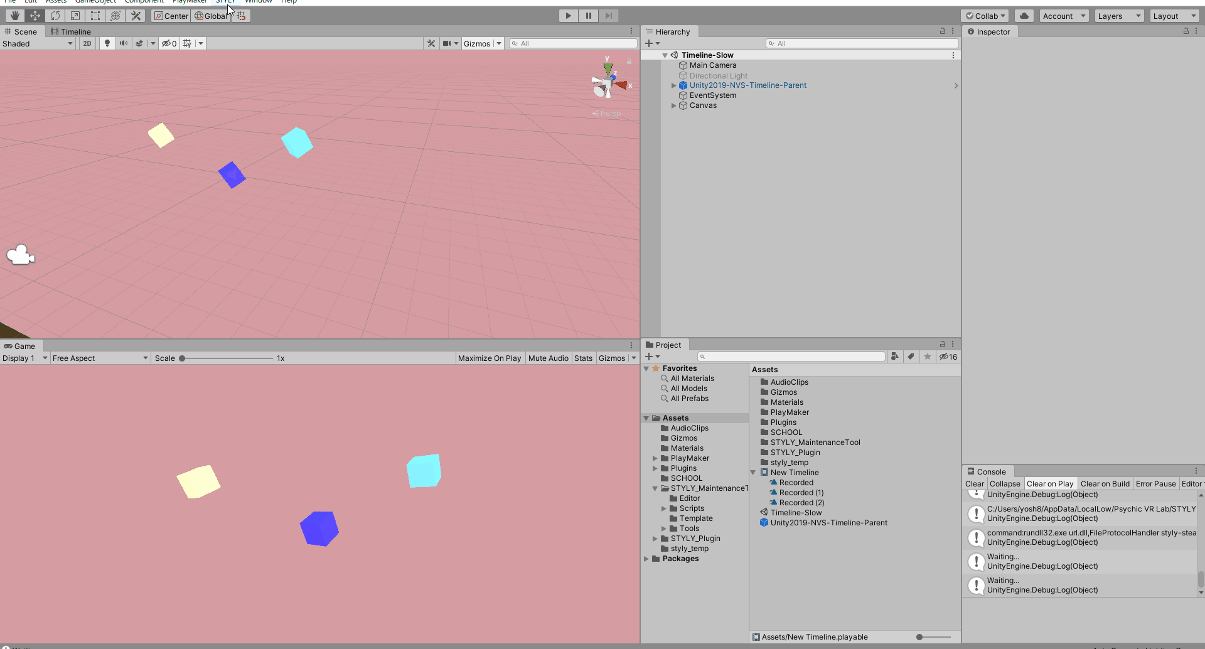This screenshot has width=1205, height=649.
Task: Select the Console tab
Action: [987, 471]
